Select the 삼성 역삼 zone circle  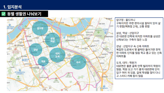tap(53, 40)
